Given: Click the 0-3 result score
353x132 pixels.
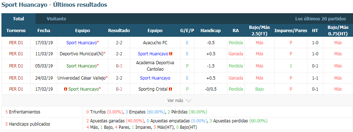Looking at the screenshot, I should click(x=119, y=66).
